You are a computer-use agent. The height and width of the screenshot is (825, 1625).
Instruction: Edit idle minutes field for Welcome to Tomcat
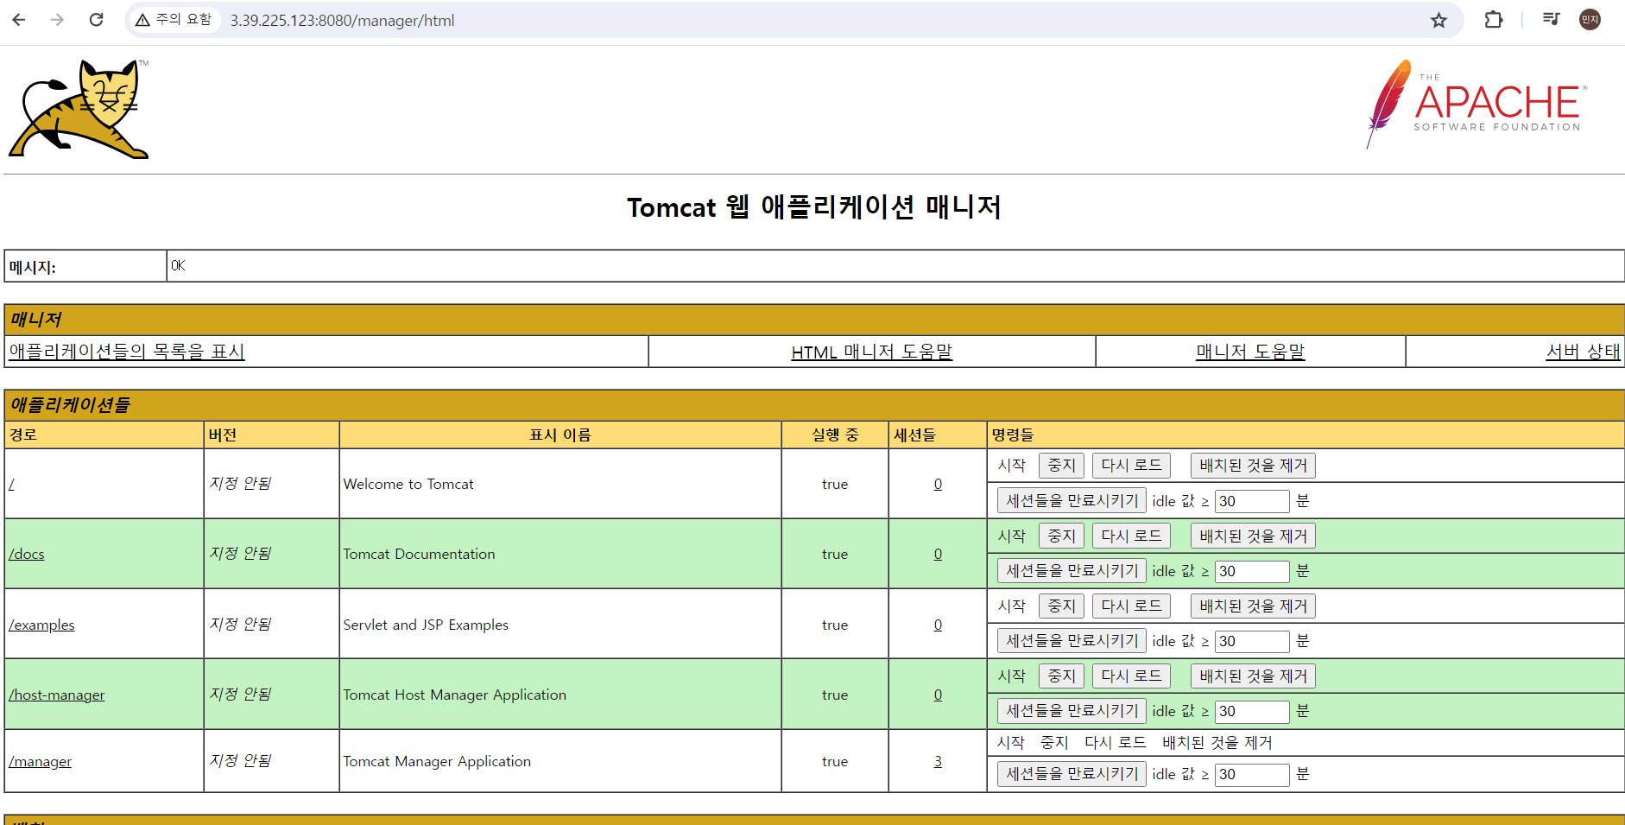coord(1252,501)
